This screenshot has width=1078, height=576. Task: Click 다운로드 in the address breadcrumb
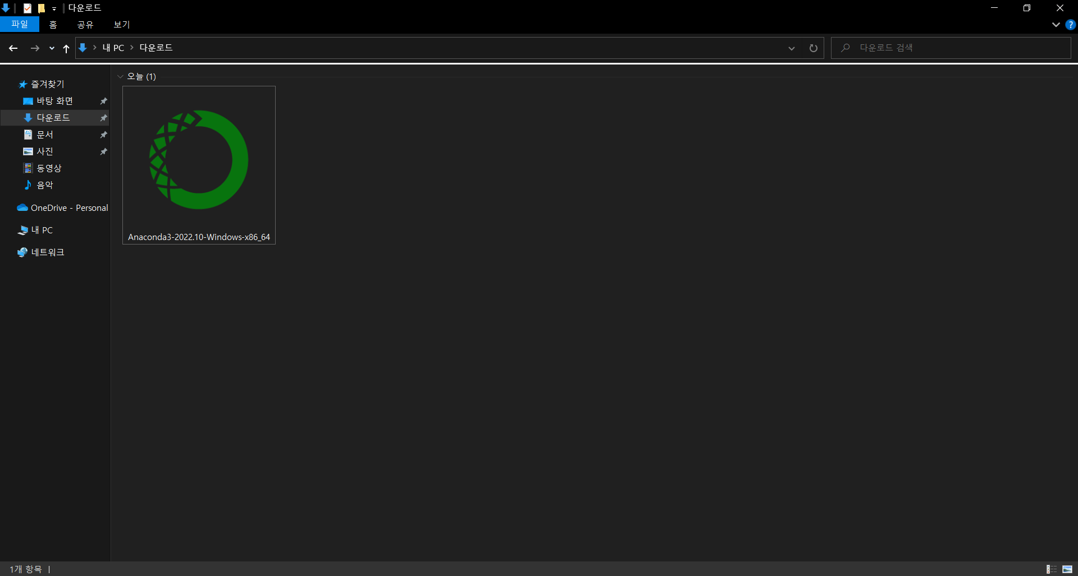(156, 48)
